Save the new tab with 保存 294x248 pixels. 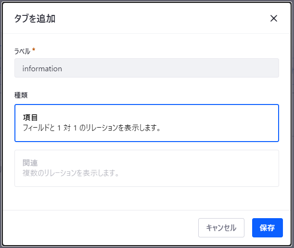tap(267, 228)
